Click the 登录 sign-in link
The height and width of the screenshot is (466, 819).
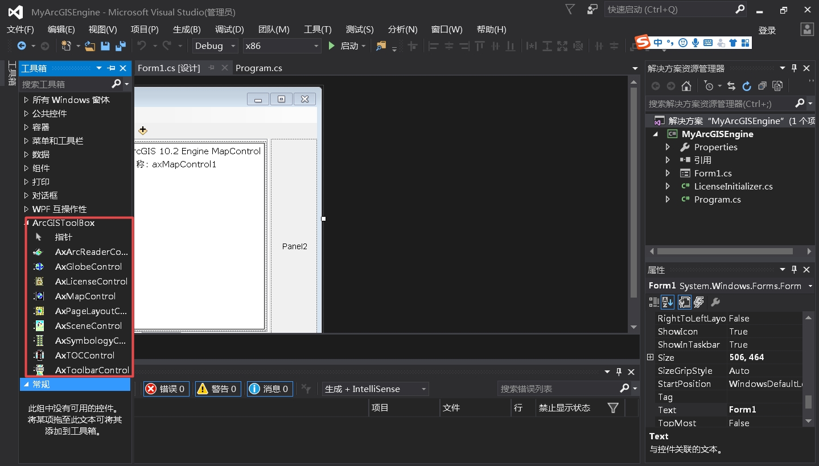pyautogui.click(x=766, y=30)
